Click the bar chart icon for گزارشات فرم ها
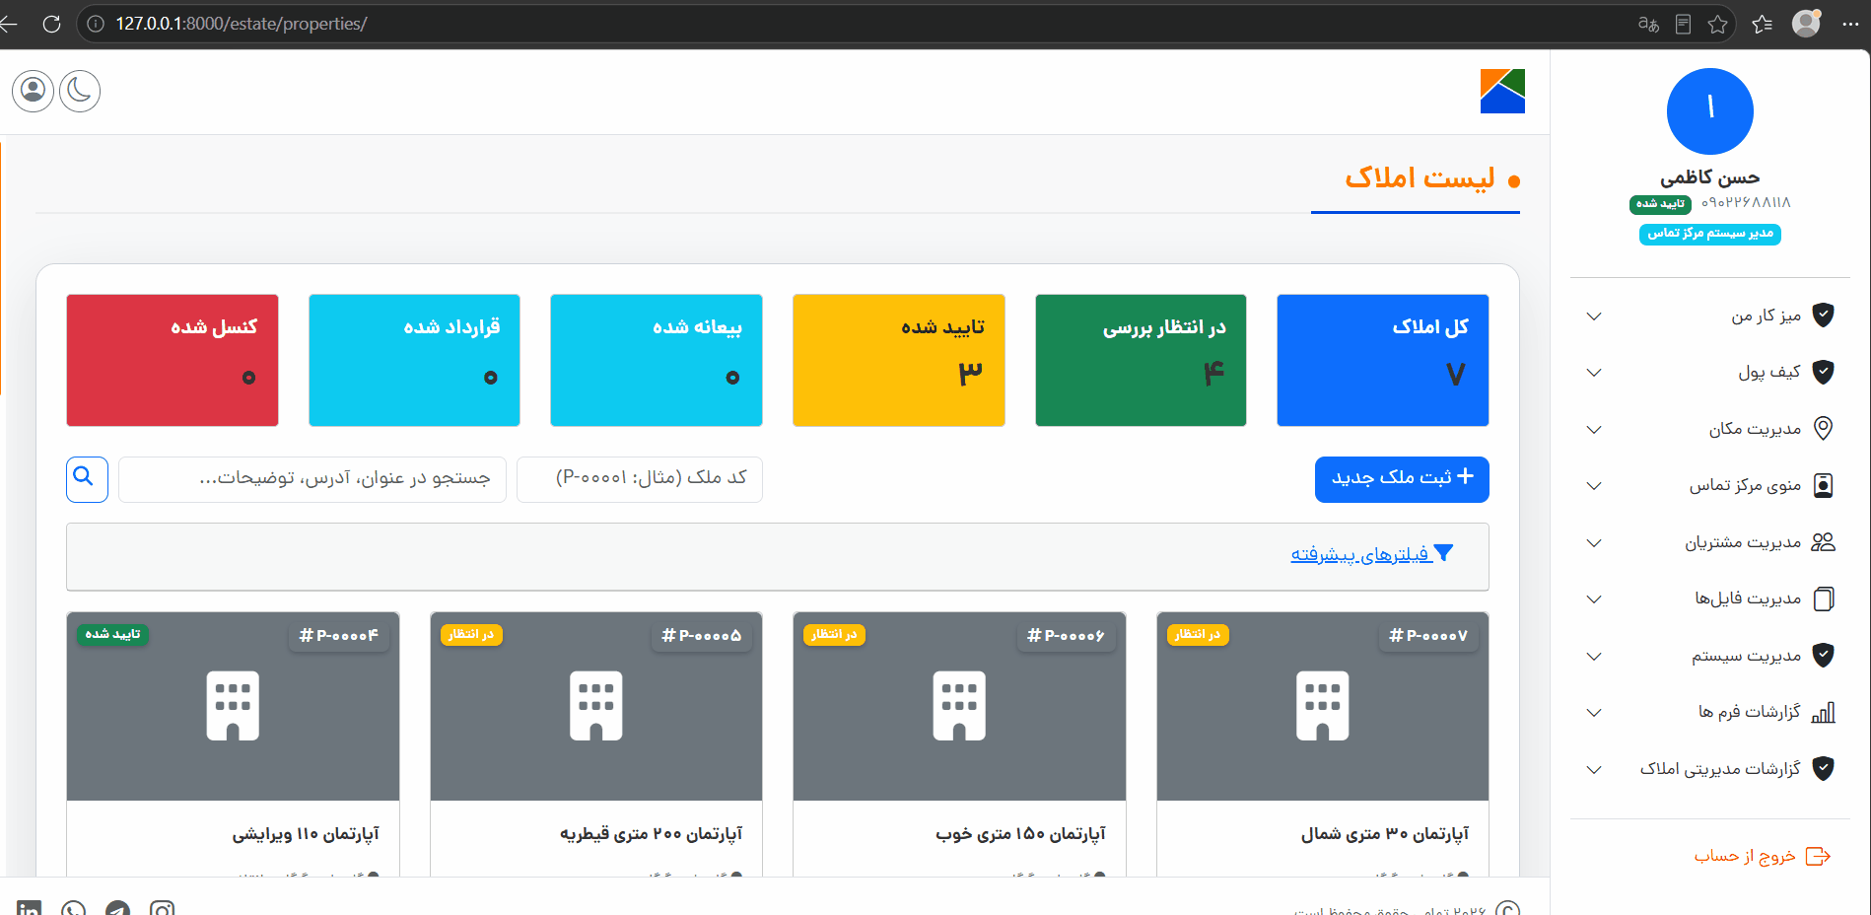The image size is (1871, 915). click(1824, 712)
